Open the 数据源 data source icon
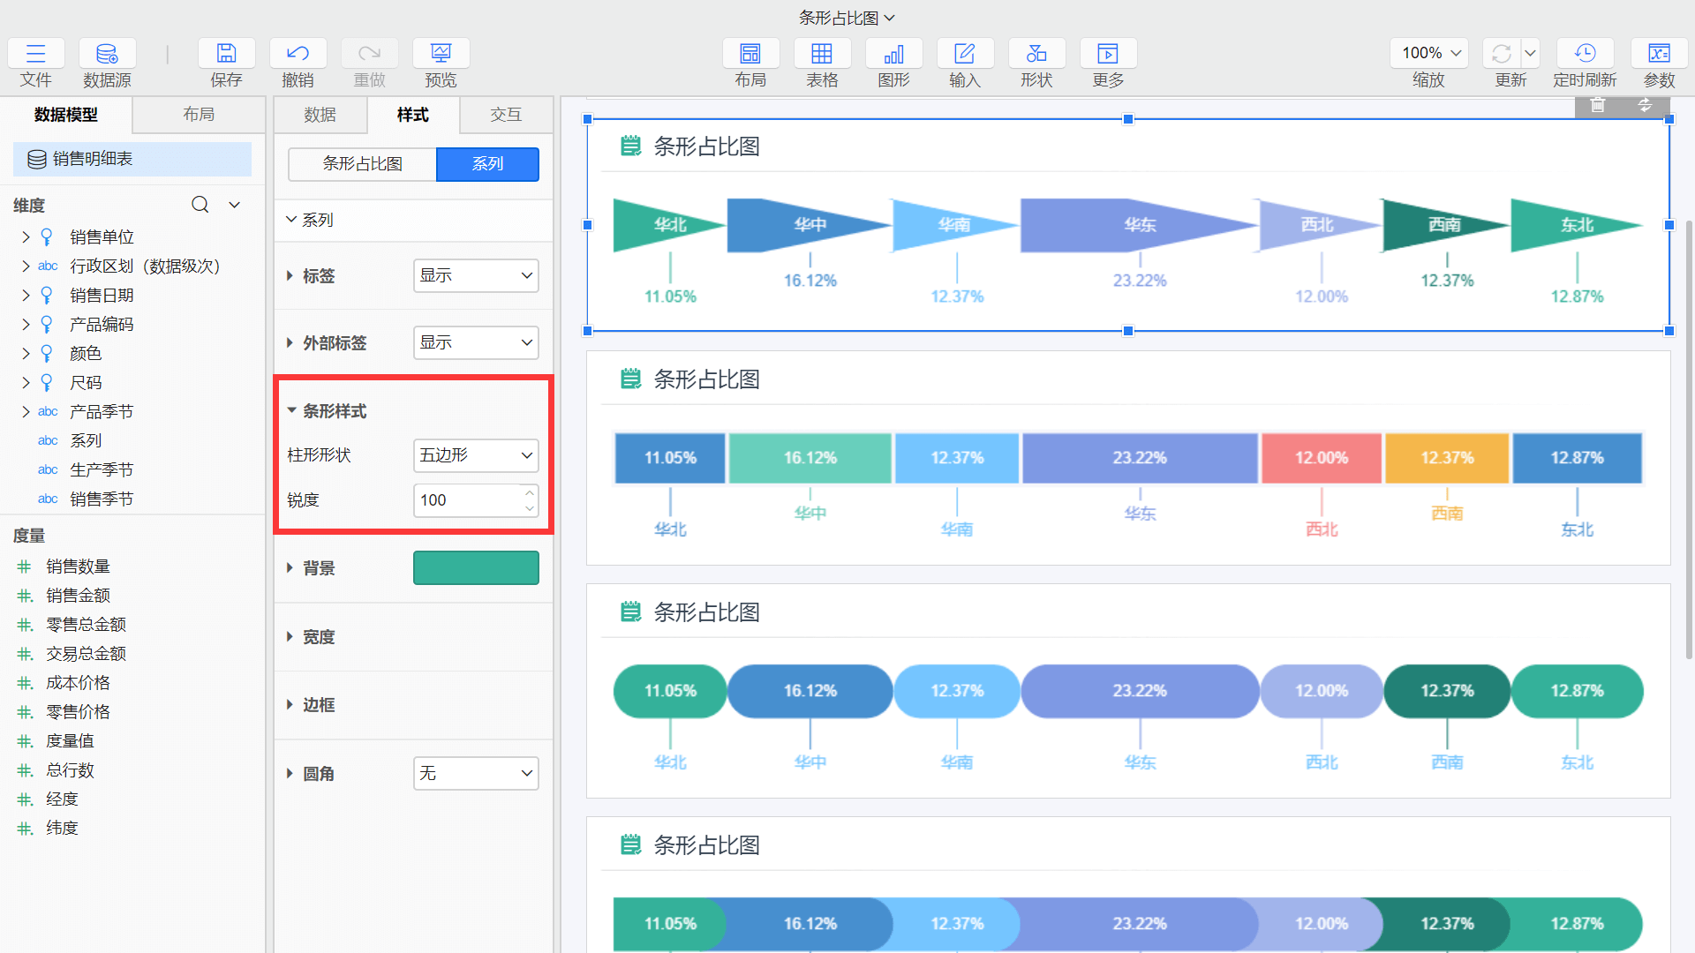 coord(107,55)
